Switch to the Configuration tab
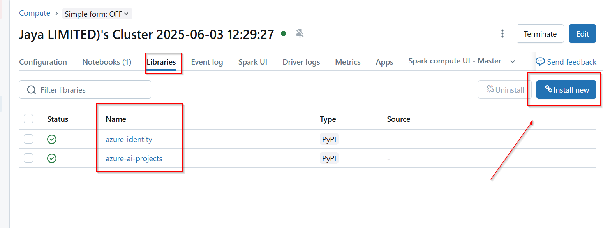The height and width of the screenshot is (228, 603). tap(43, 61)
